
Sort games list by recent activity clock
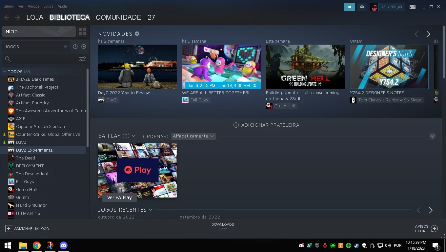click(x=75, y=47)
